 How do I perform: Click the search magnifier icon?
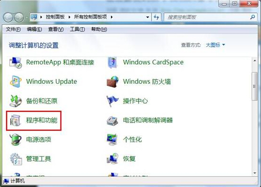tap(252, 17)
